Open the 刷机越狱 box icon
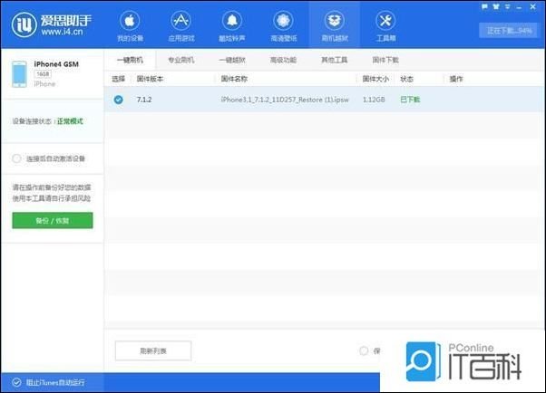The image size is (546, 393). 335,21
